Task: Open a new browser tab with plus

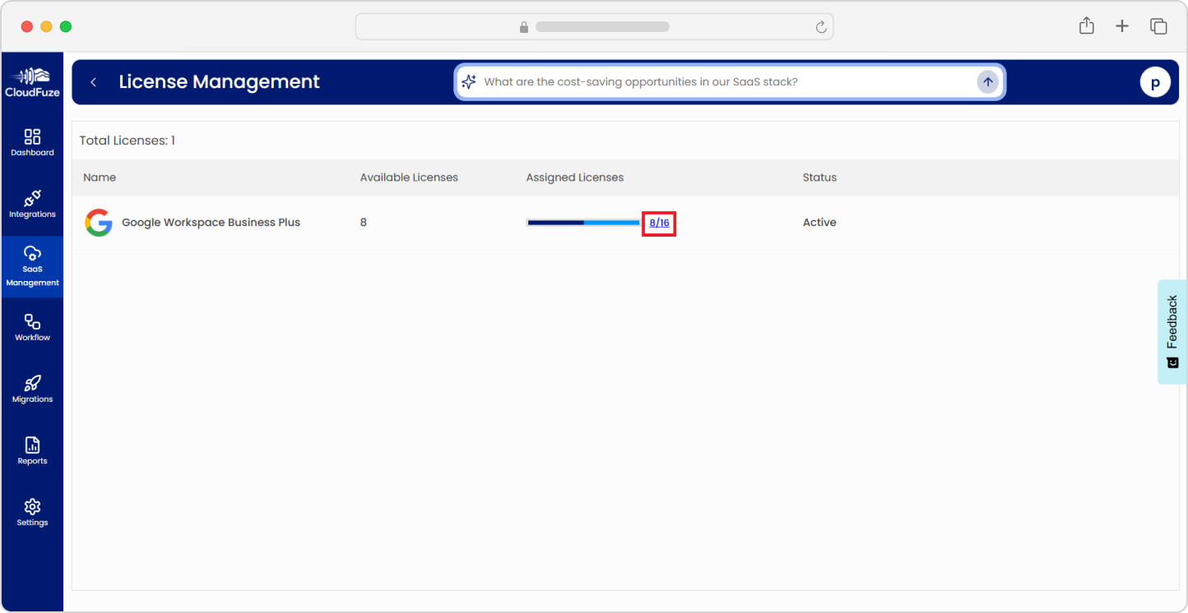Action: coord(1122,26)
